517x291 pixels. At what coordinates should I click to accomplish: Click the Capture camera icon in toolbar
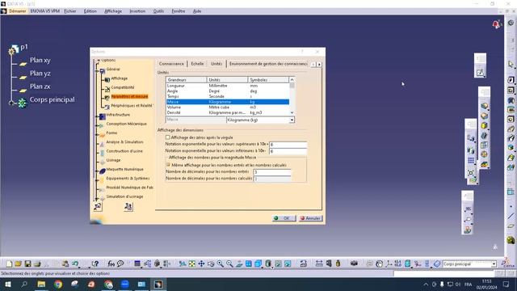tap(354, 264)
